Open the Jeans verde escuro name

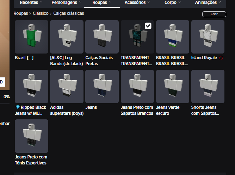point(168,110)
